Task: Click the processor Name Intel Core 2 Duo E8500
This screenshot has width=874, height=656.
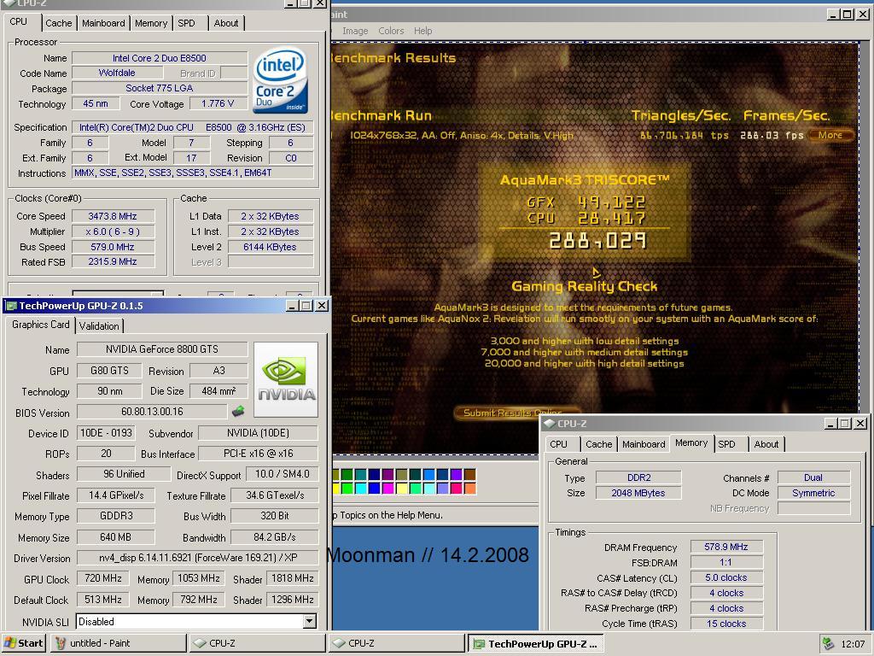Action: pos(160,58)
